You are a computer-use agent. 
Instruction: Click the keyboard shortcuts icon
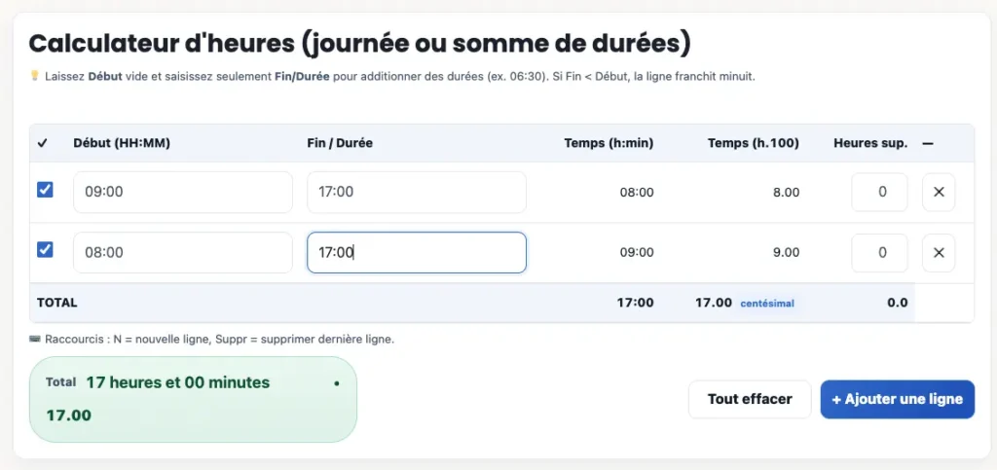36,340
